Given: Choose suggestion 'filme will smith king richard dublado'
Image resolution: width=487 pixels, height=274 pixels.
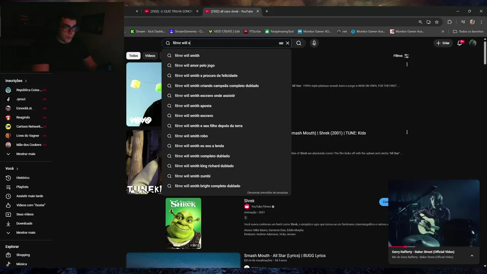Looking at the screenshot, I should [226, 166].
